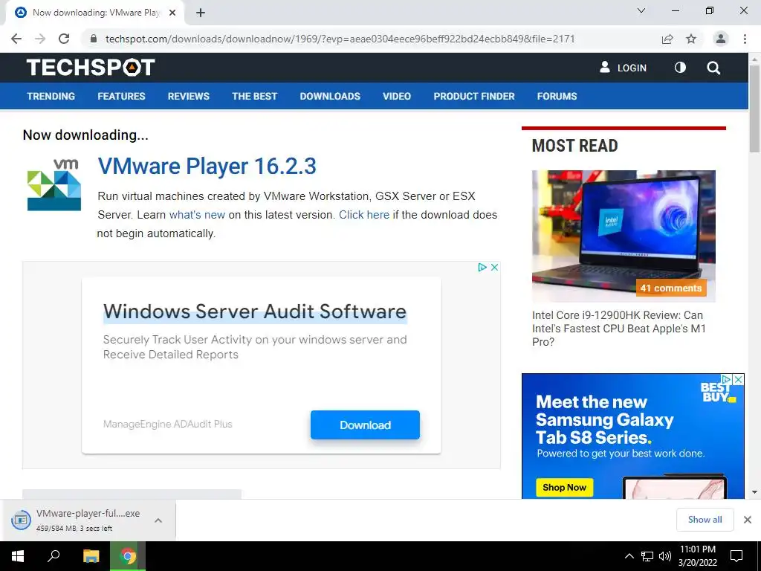Close the center ad with X icon

(494, 267)
